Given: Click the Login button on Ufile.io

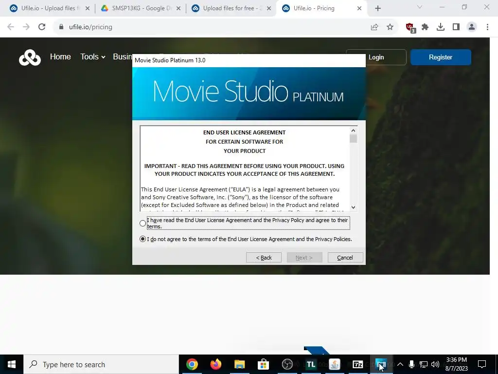Looking at the screenshot, I should 376,57.
